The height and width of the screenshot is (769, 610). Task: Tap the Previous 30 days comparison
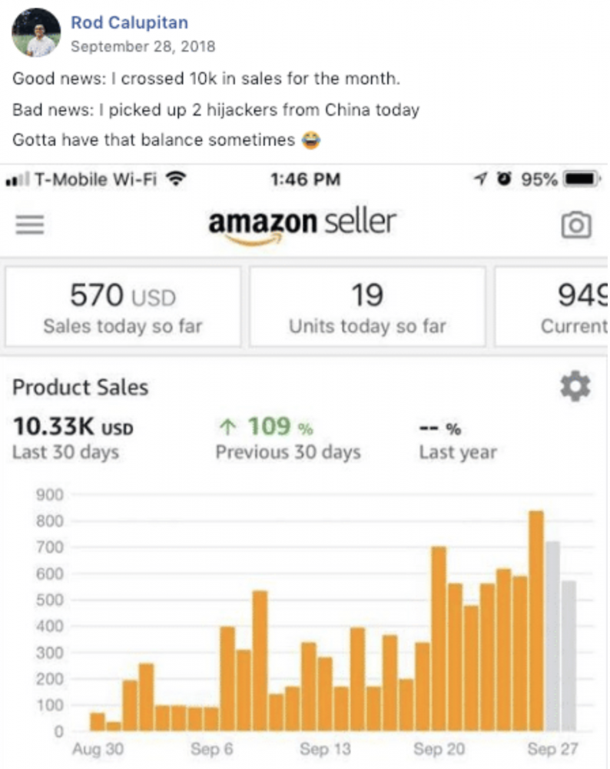click(x=288, y=438)
